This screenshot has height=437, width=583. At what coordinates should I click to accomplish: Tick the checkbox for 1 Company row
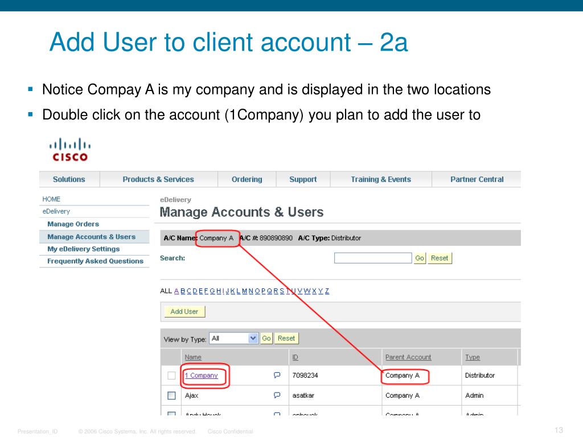[171, 376]
